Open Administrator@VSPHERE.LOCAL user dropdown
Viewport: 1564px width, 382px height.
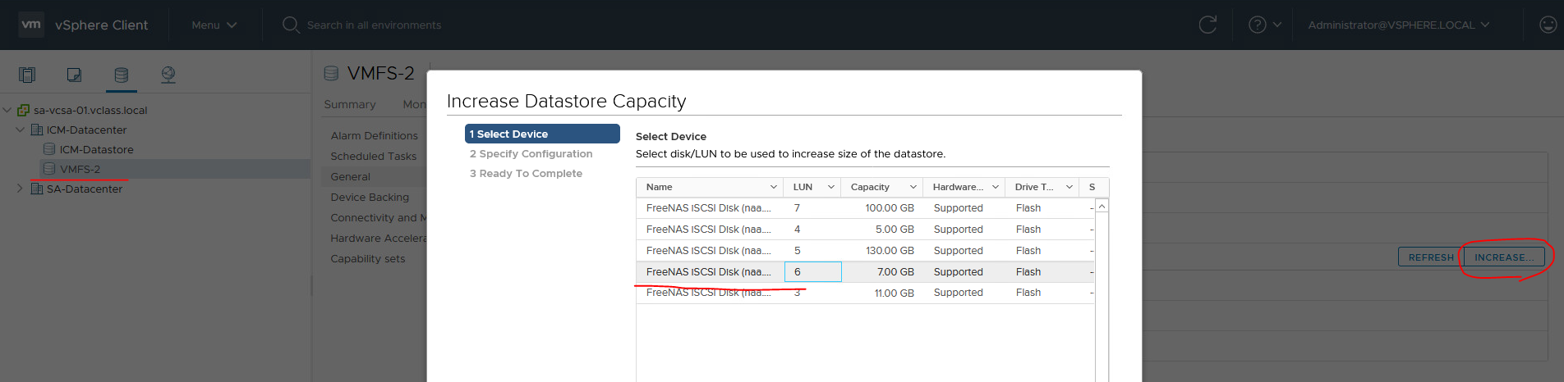1398,25
